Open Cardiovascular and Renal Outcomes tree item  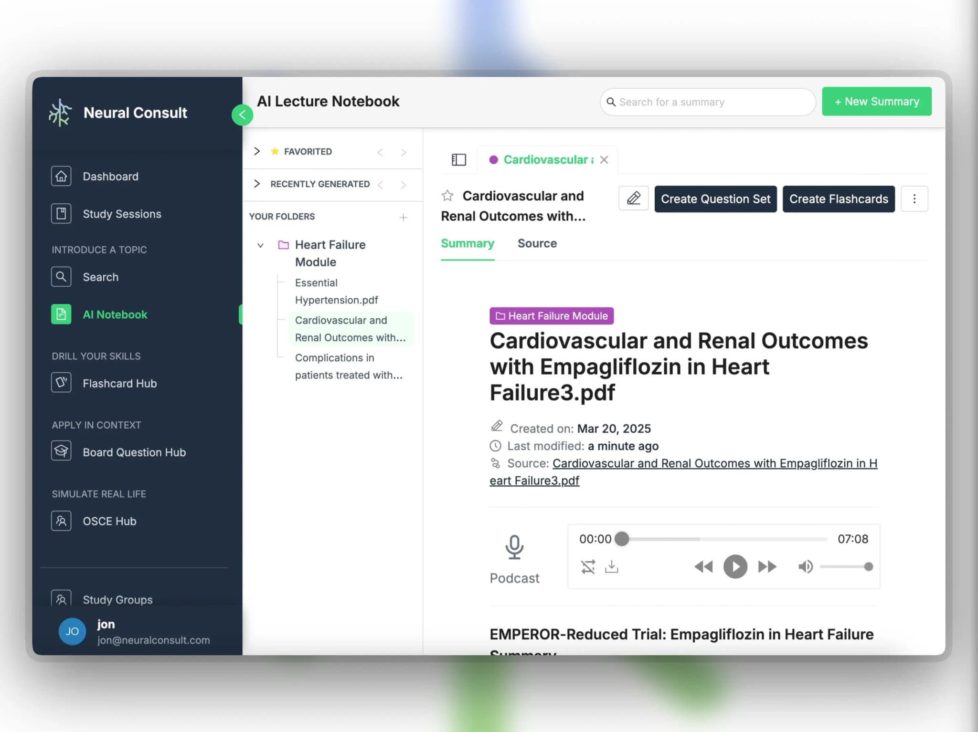(350, 329)
